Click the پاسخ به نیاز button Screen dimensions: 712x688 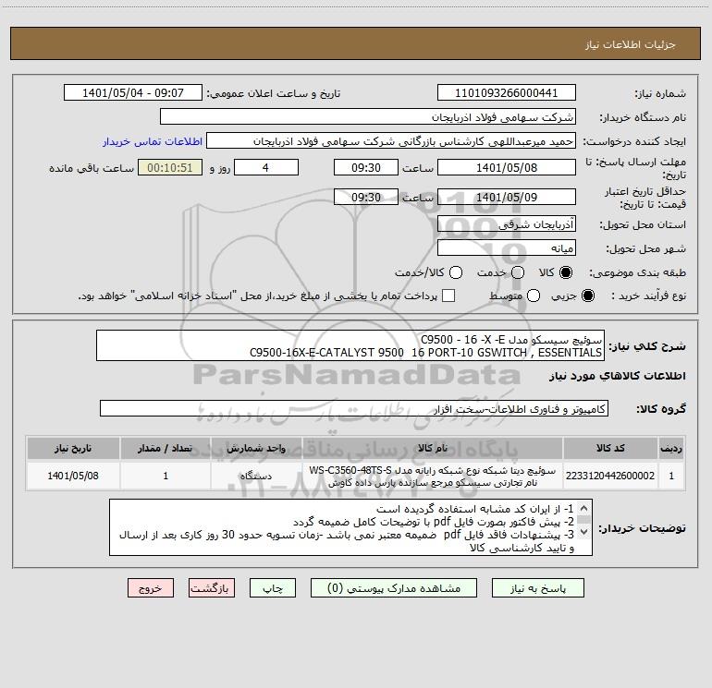(x=538, y=588)
